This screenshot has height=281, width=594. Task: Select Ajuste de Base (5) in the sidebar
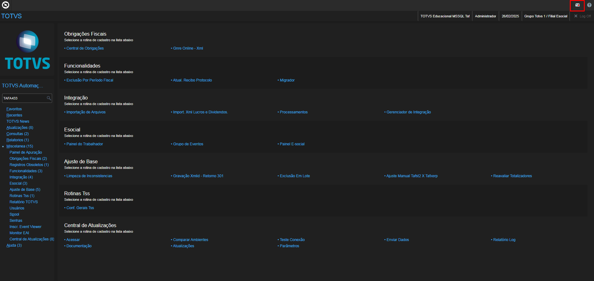(x=25, y=190)
